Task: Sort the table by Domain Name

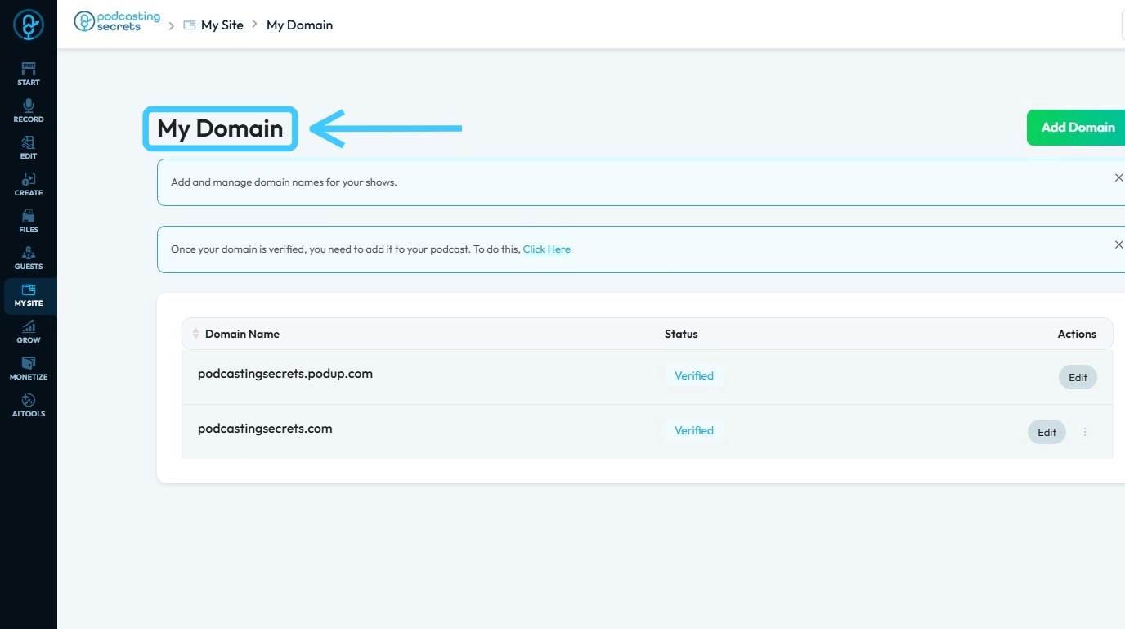Action: (195, 334)
